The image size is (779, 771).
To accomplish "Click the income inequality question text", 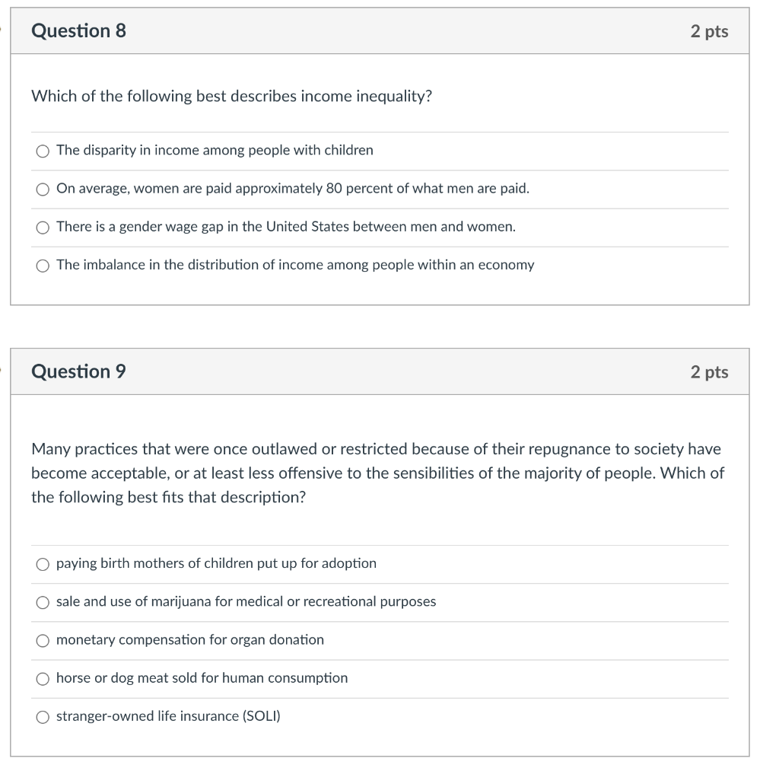I will pos(231,97).
